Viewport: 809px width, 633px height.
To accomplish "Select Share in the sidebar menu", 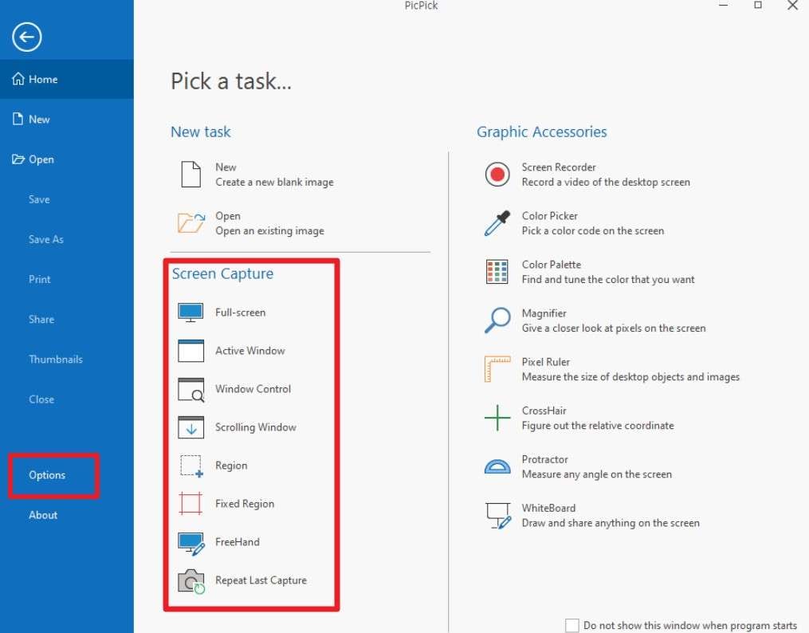I will [x=67, y=320].
